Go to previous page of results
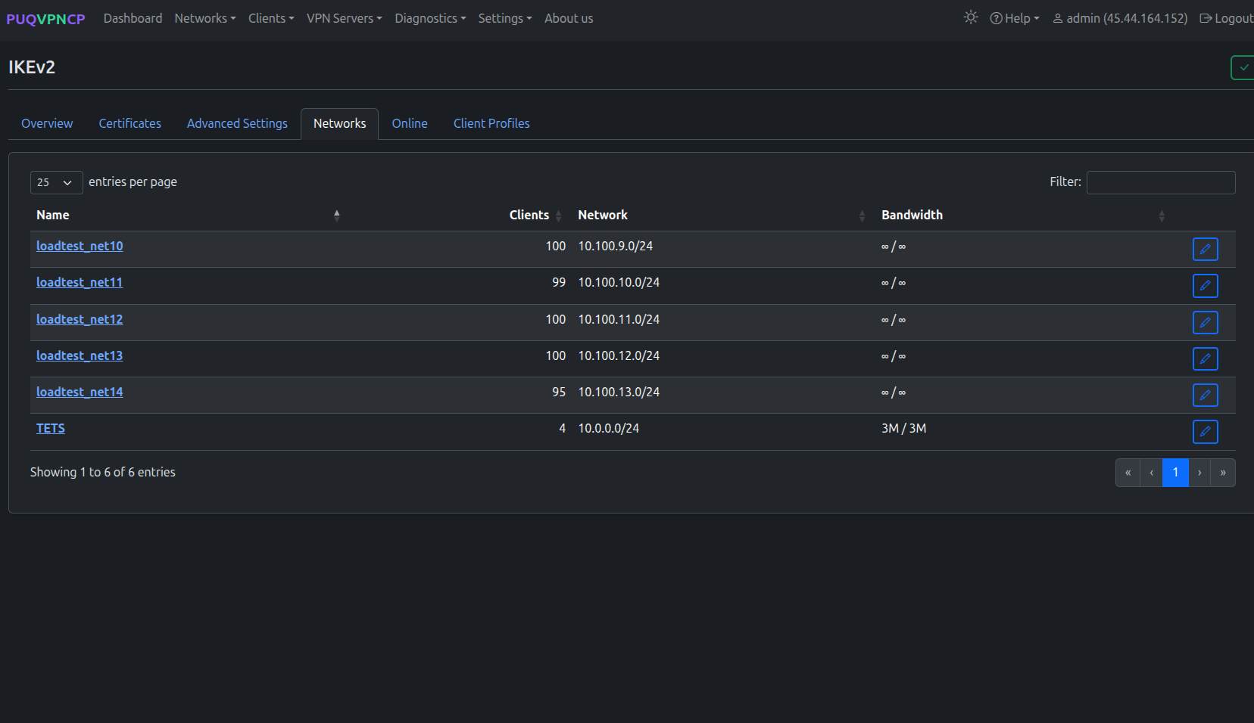 [x=1151, y=473]
